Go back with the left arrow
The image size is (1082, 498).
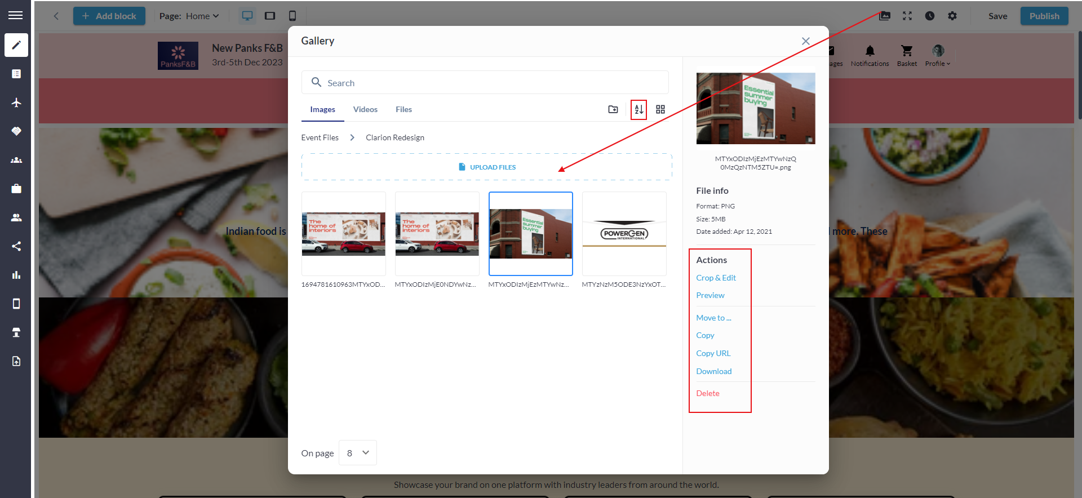click(x=56, y=16)
